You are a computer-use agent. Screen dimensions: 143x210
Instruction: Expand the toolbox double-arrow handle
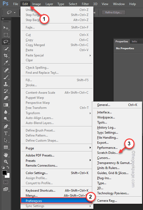point(3,19)
